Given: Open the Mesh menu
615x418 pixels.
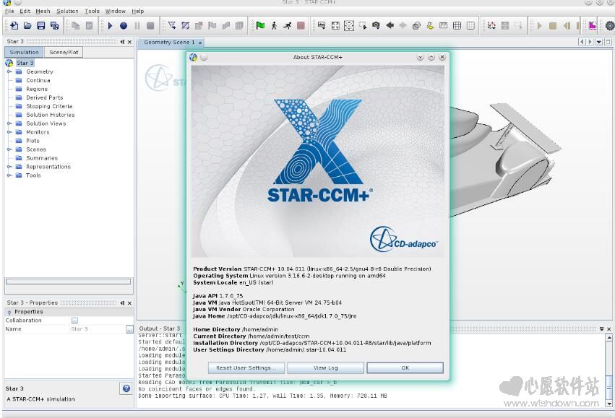Looking at the screenshot, I should tap(43, 12).
